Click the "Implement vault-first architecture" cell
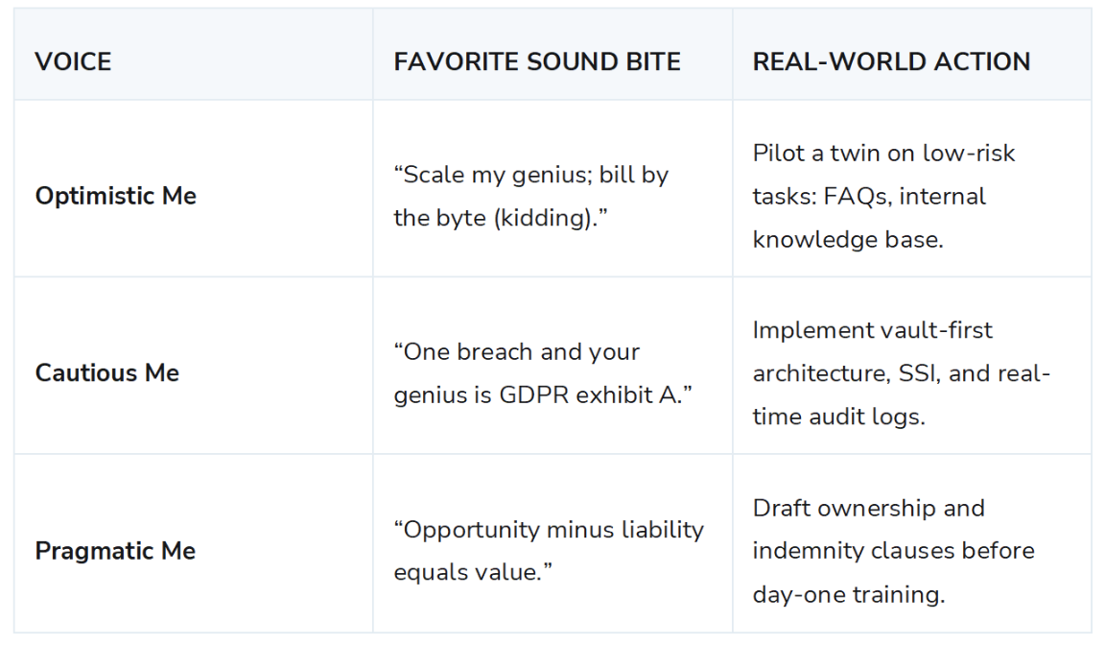 click(x=912, y=366)
